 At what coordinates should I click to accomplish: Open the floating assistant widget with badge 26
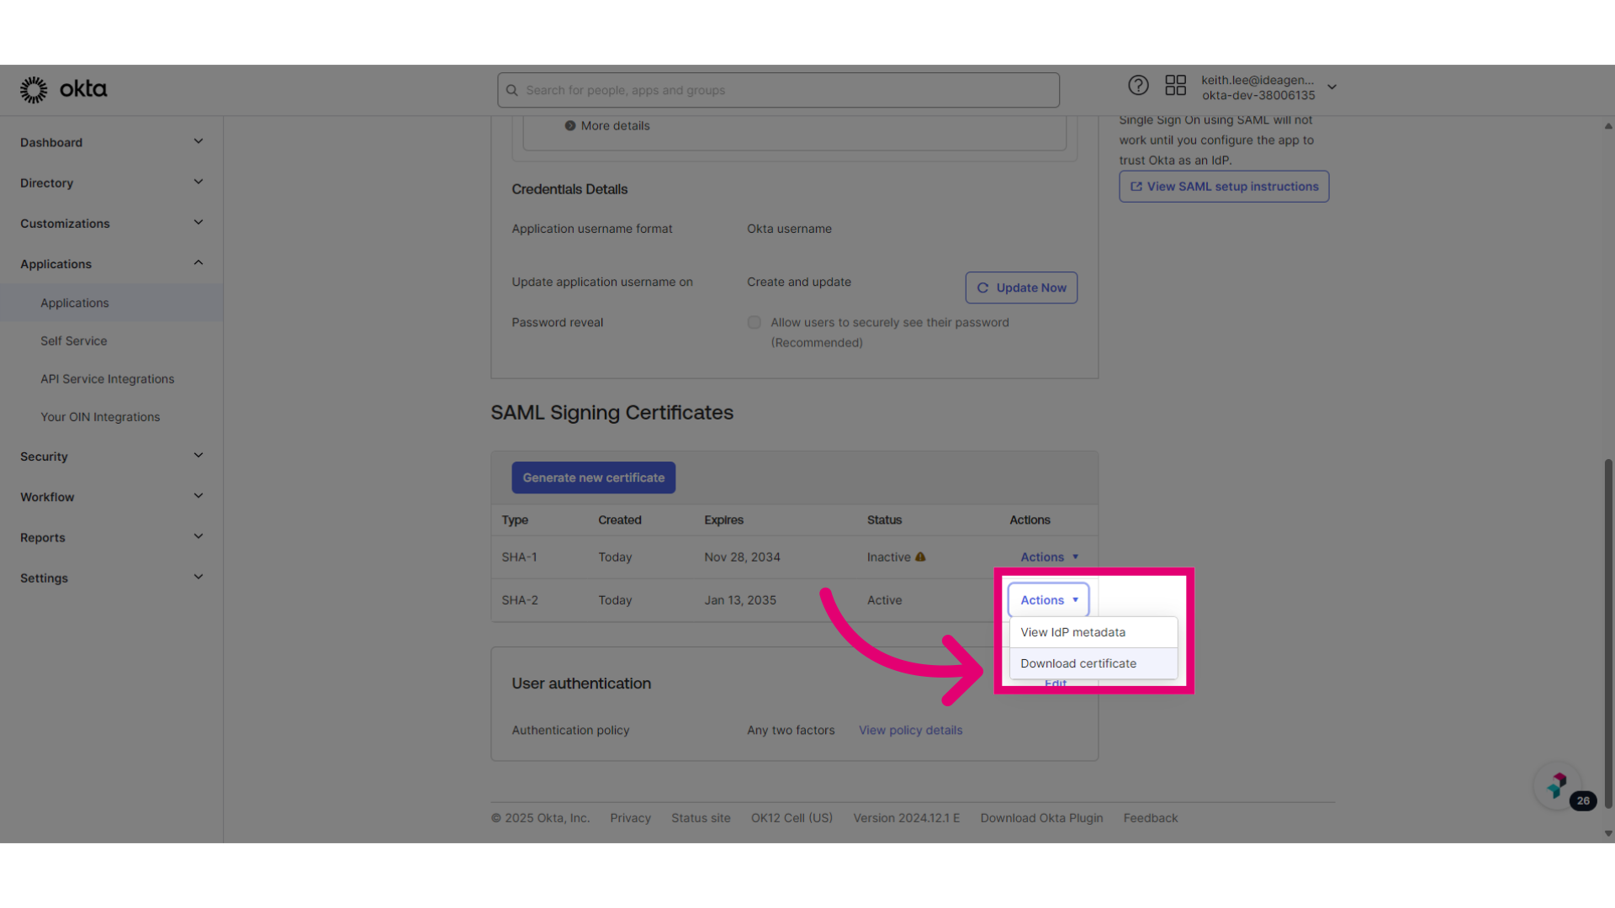click(1559, 787)
